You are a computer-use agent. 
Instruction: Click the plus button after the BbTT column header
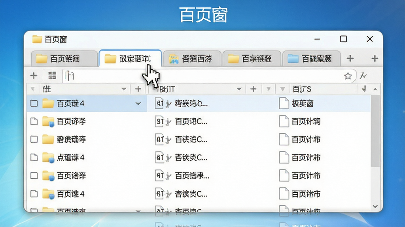coord(254,89)
